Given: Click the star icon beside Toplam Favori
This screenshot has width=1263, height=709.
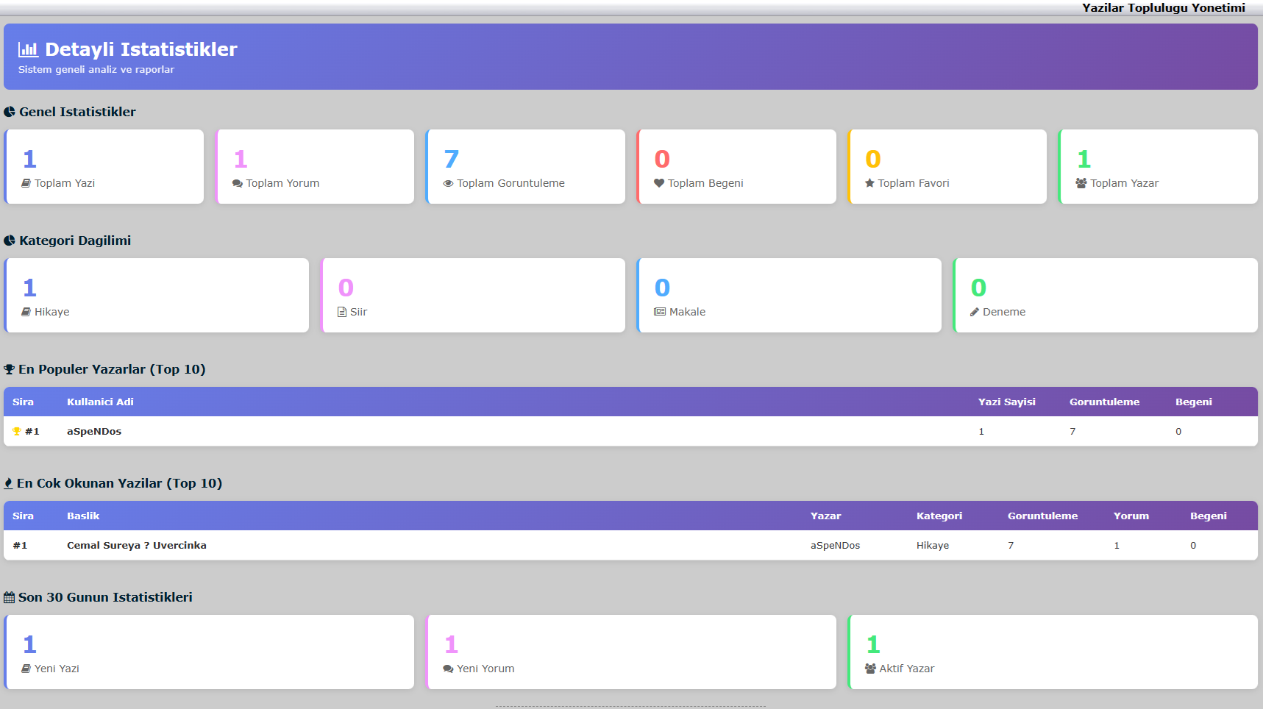Looking at the screenshot, I should pyautogui.click(x=869, y=183).
